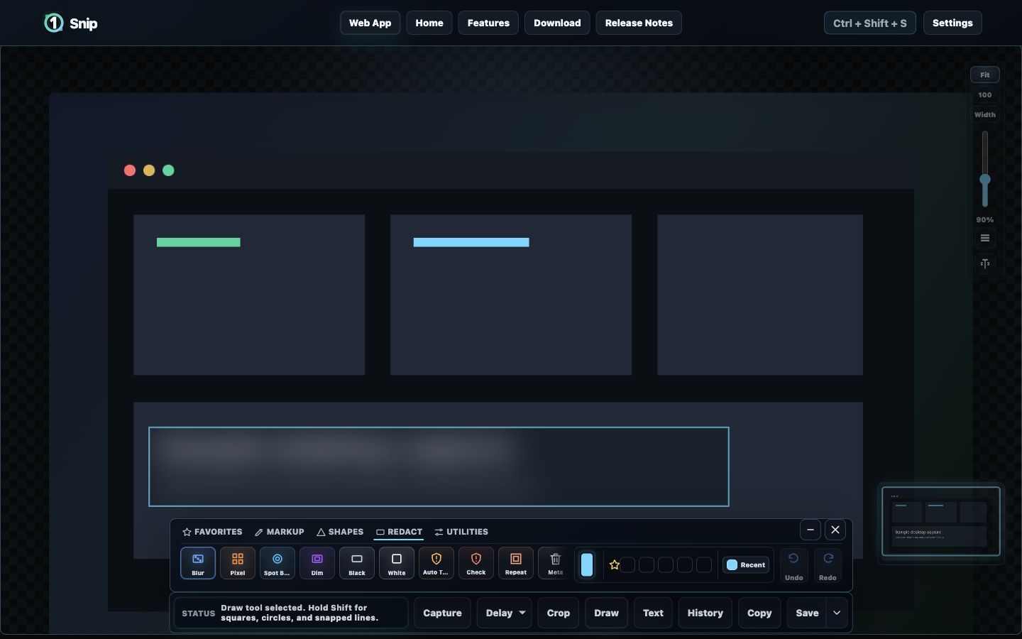Click the Check redaction icon
1022x639 pixels.
point(476,563)
